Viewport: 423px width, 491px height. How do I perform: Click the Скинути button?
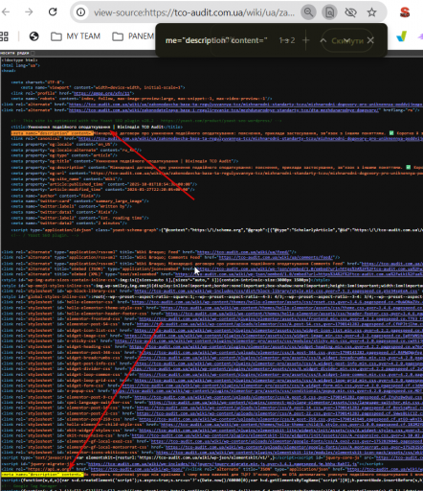[347, 40]
